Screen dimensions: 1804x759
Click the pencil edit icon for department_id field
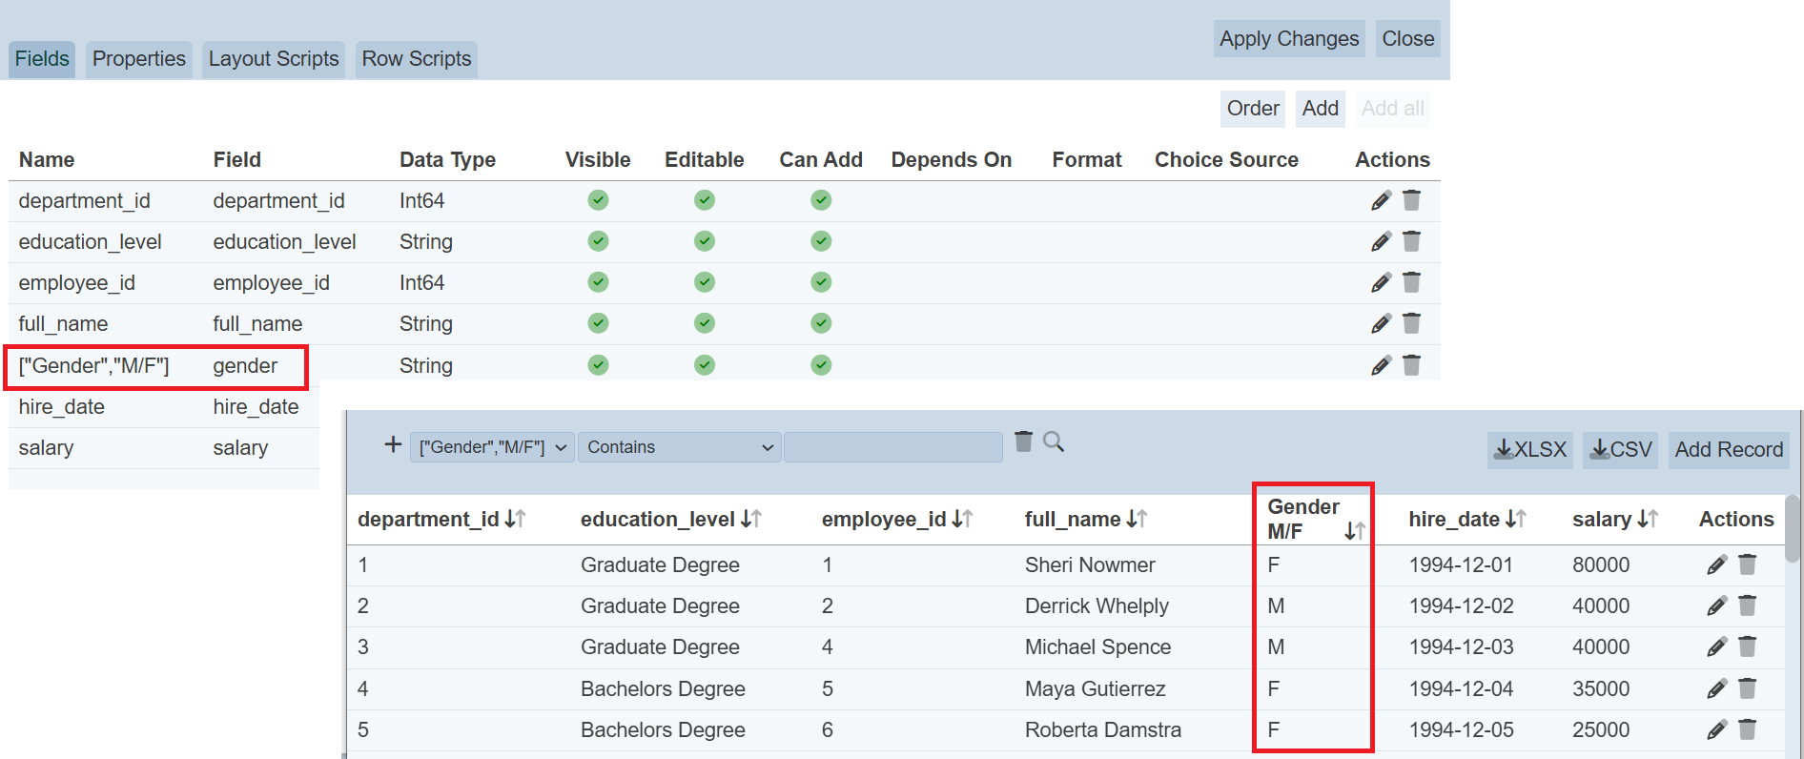coord(1381,200)
